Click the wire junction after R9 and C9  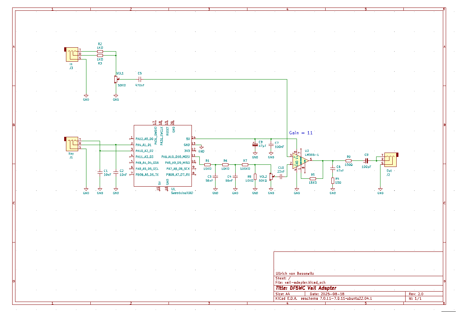376,160
